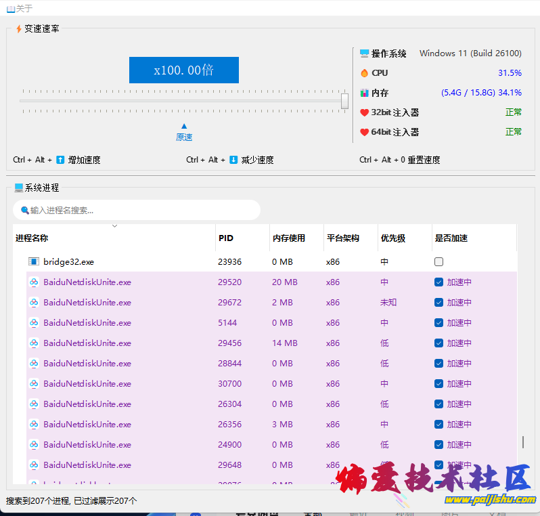Click the x100.00倍 speed button
This screenshot has width=540, height=516.
184,70
